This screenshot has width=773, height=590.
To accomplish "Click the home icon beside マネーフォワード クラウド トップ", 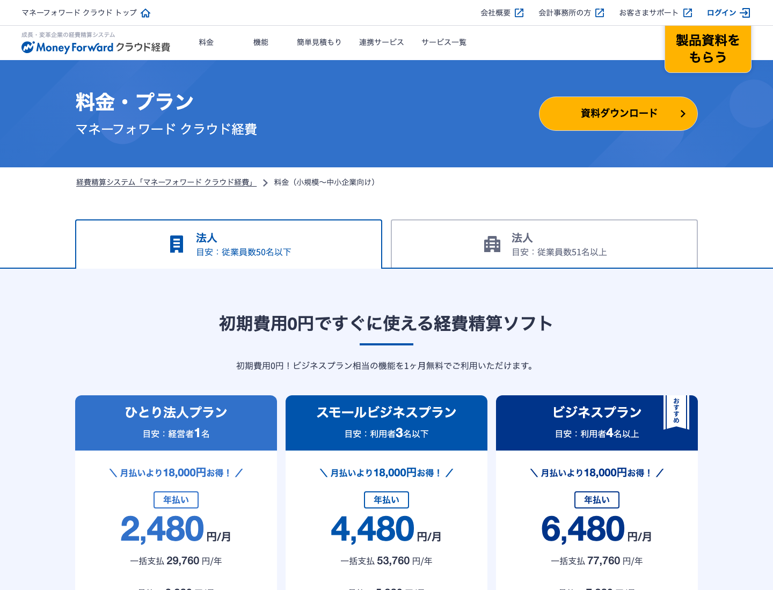I will tap(145, 13).
